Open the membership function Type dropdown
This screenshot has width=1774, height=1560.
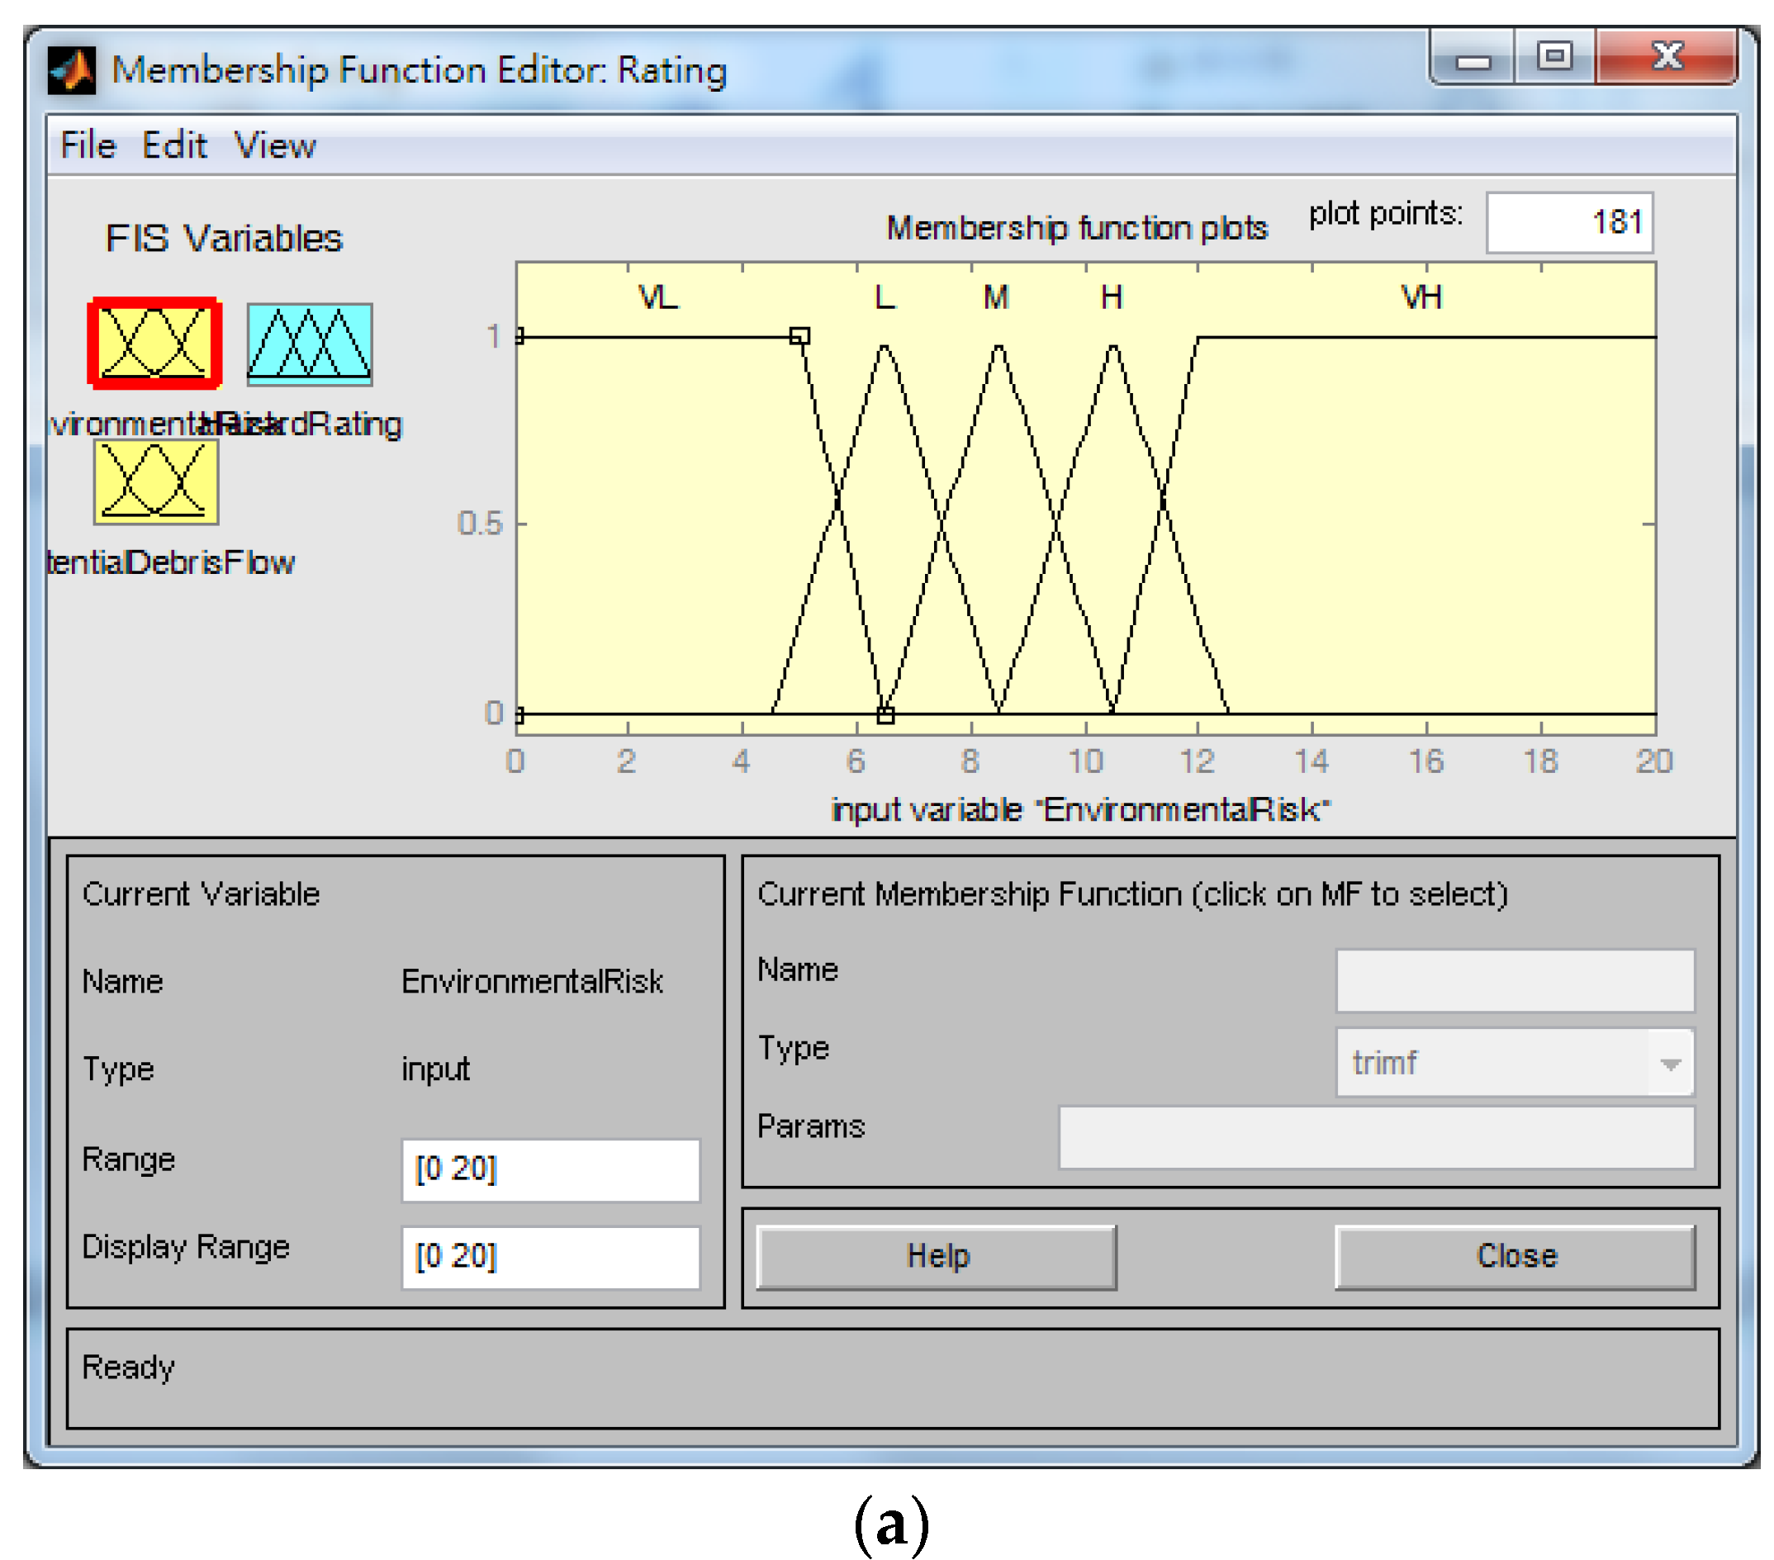click(1514, 1062)
